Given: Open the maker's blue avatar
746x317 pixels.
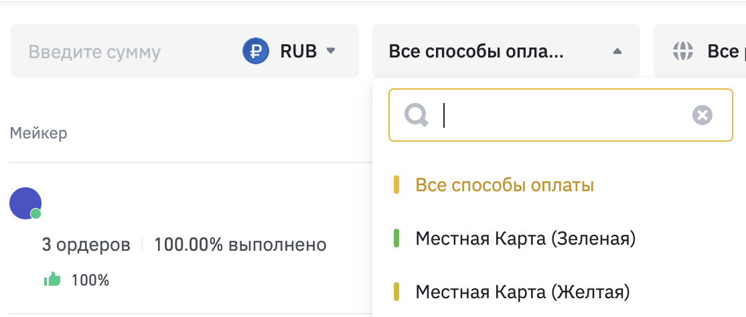Looking at the screenshot, I should tap(25, 203).
